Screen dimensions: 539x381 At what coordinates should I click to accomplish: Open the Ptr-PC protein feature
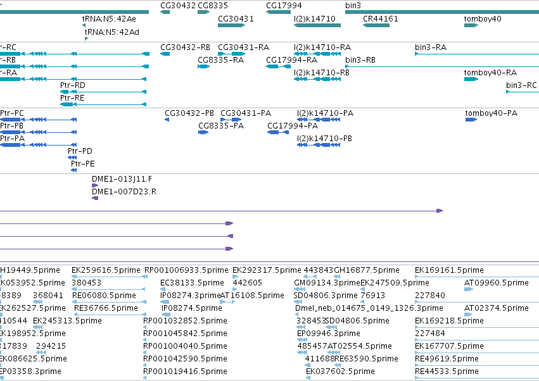[38, 120]
